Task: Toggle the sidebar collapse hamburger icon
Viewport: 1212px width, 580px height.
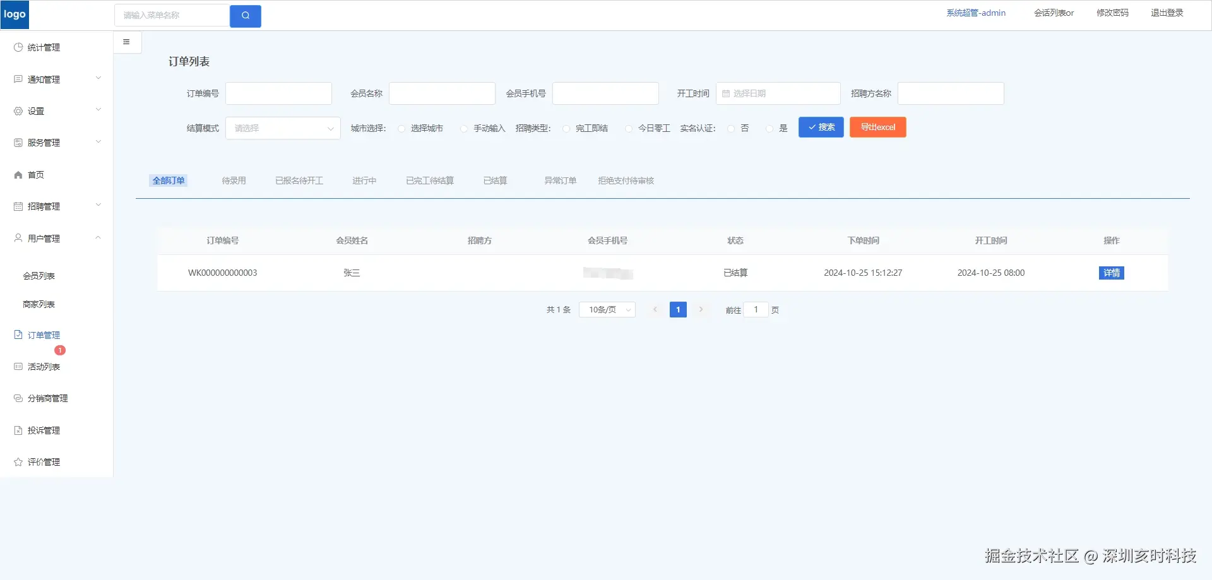Action: 126,42
